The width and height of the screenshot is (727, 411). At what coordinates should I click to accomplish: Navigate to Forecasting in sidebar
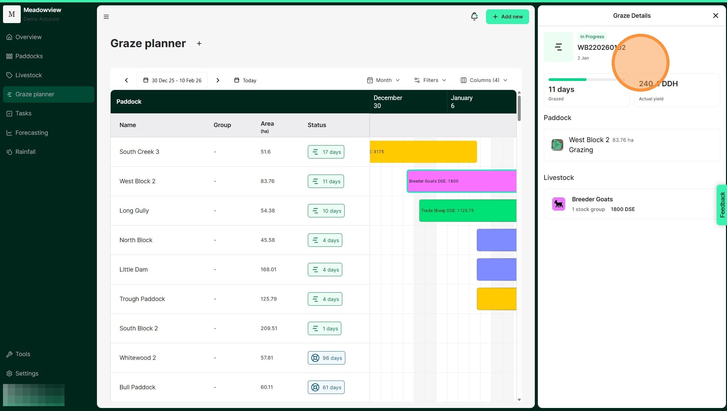(x=31, y=133)
